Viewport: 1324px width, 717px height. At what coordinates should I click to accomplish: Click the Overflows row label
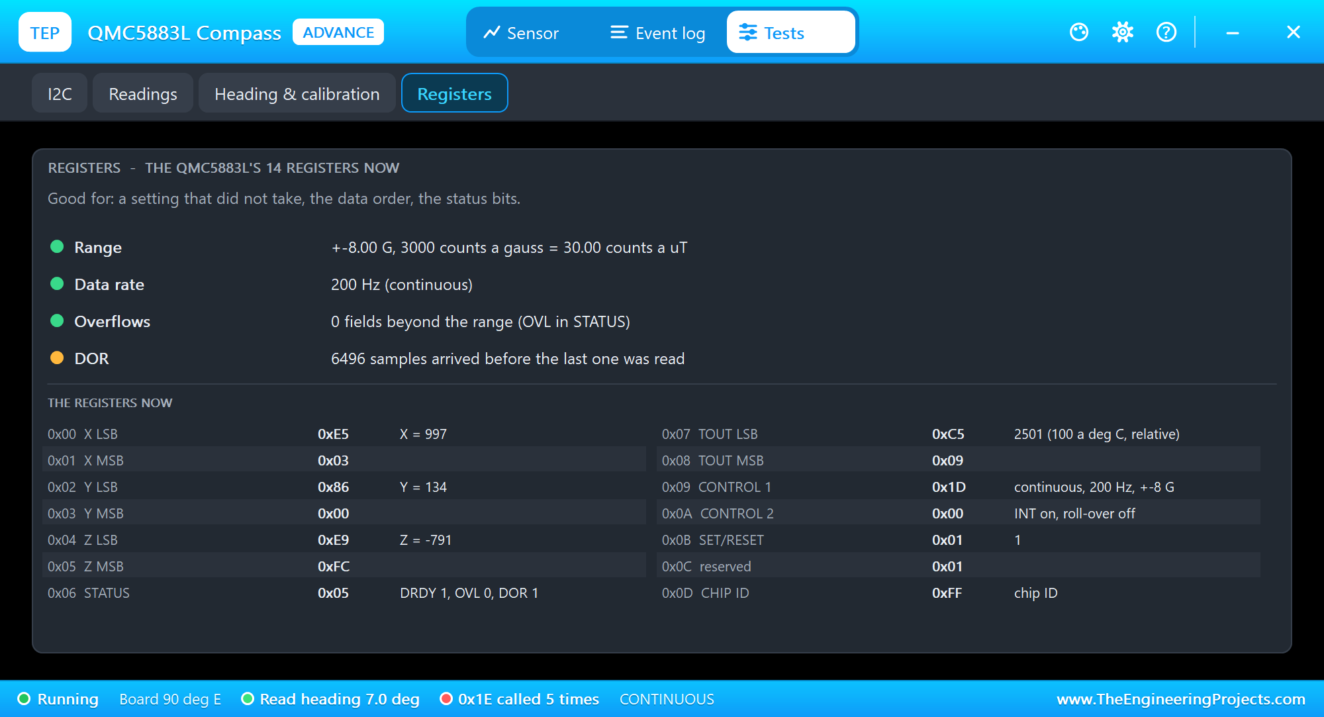(113, 321)
